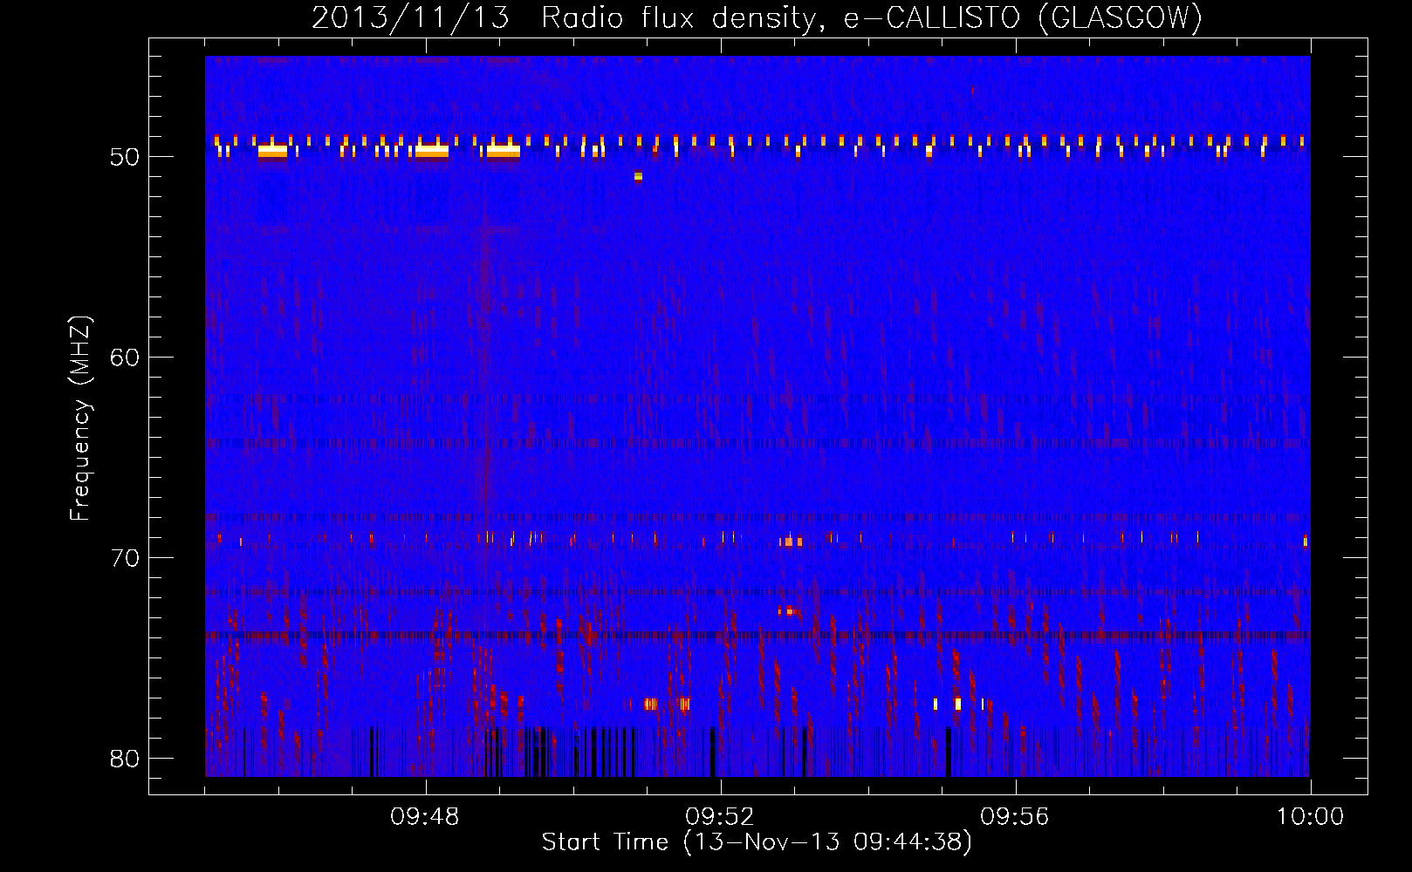Click the '09:48' time tick label
The height and width of the screenshot is (872, 1412).
[x=425, y=817]
